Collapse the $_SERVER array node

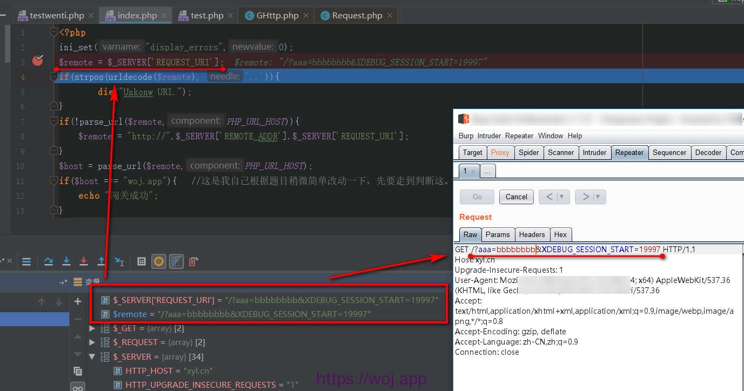[x=92, y=356]
